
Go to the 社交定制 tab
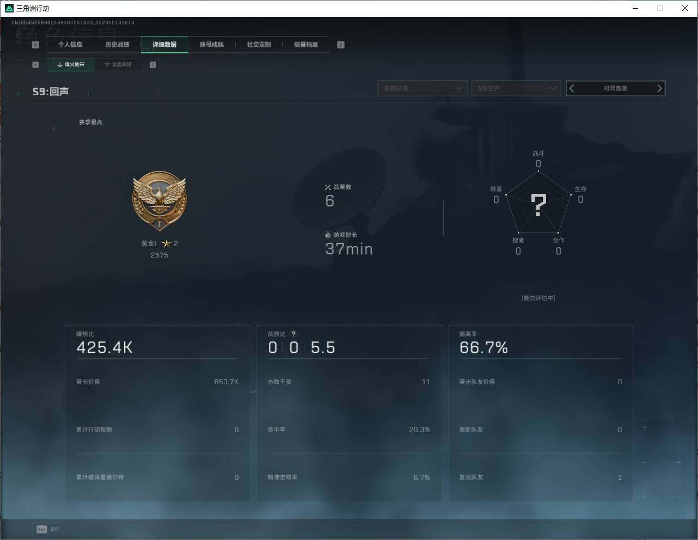pyautogui.click(x=259, y=45)
